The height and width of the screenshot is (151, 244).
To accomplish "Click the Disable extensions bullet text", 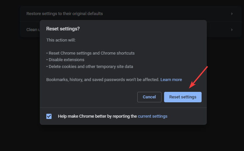I will click(x=67, y=60).
